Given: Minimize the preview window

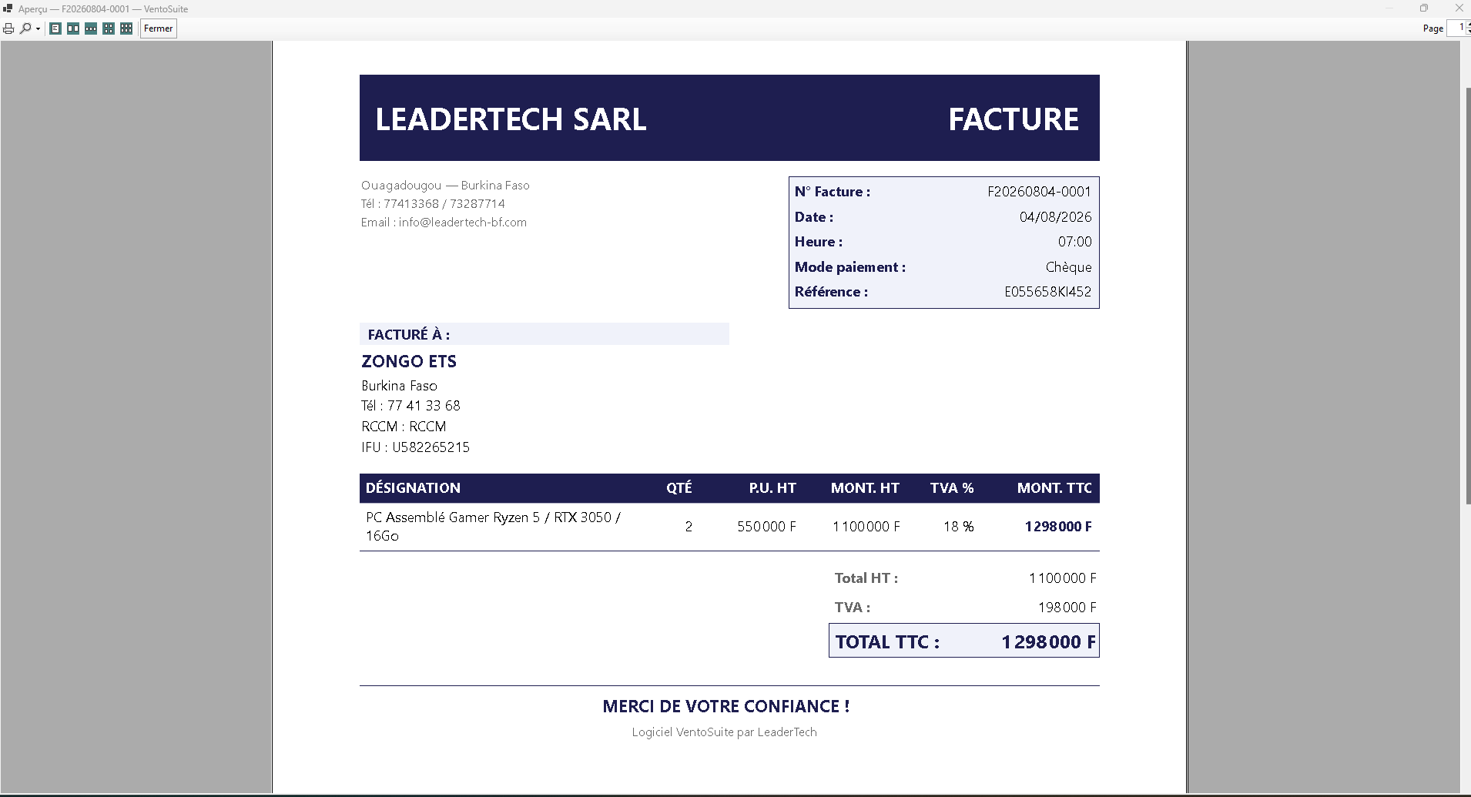Looking at the screenshot, I should tap(1389, 8).
